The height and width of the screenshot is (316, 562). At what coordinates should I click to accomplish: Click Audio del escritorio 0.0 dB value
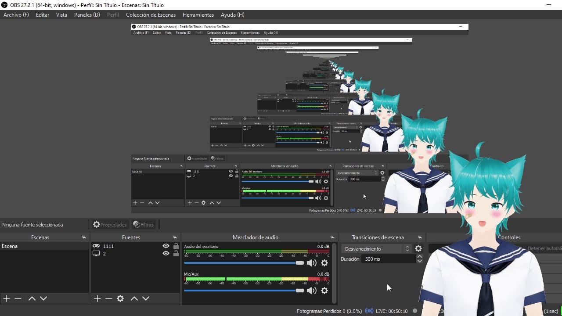pyautogui.click(x=323, y=246)
